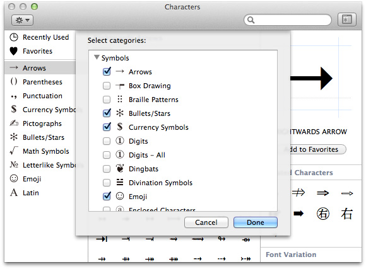Click the Dingbats heart icon
The width and height of the screenshot is (366, 269).
point(120,168)
